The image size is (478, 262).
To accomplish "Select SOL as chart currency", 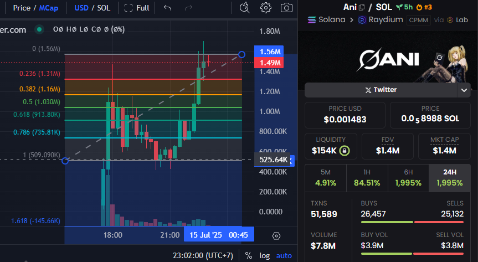I will (x=104, y=8).
